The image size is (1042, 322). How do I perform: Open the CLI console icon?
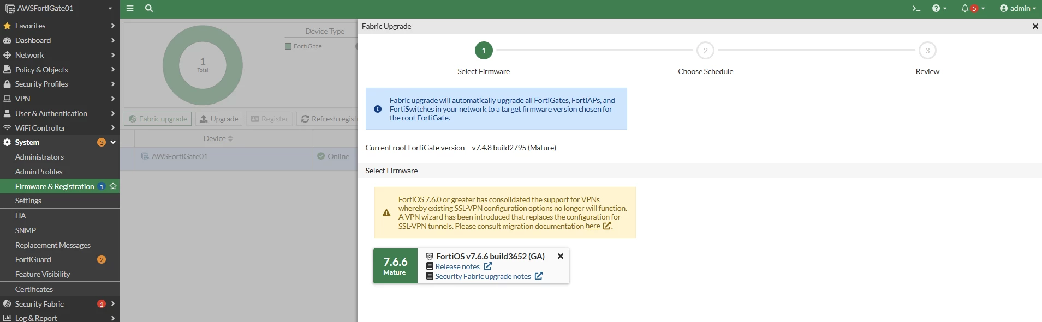click(916, 8)
